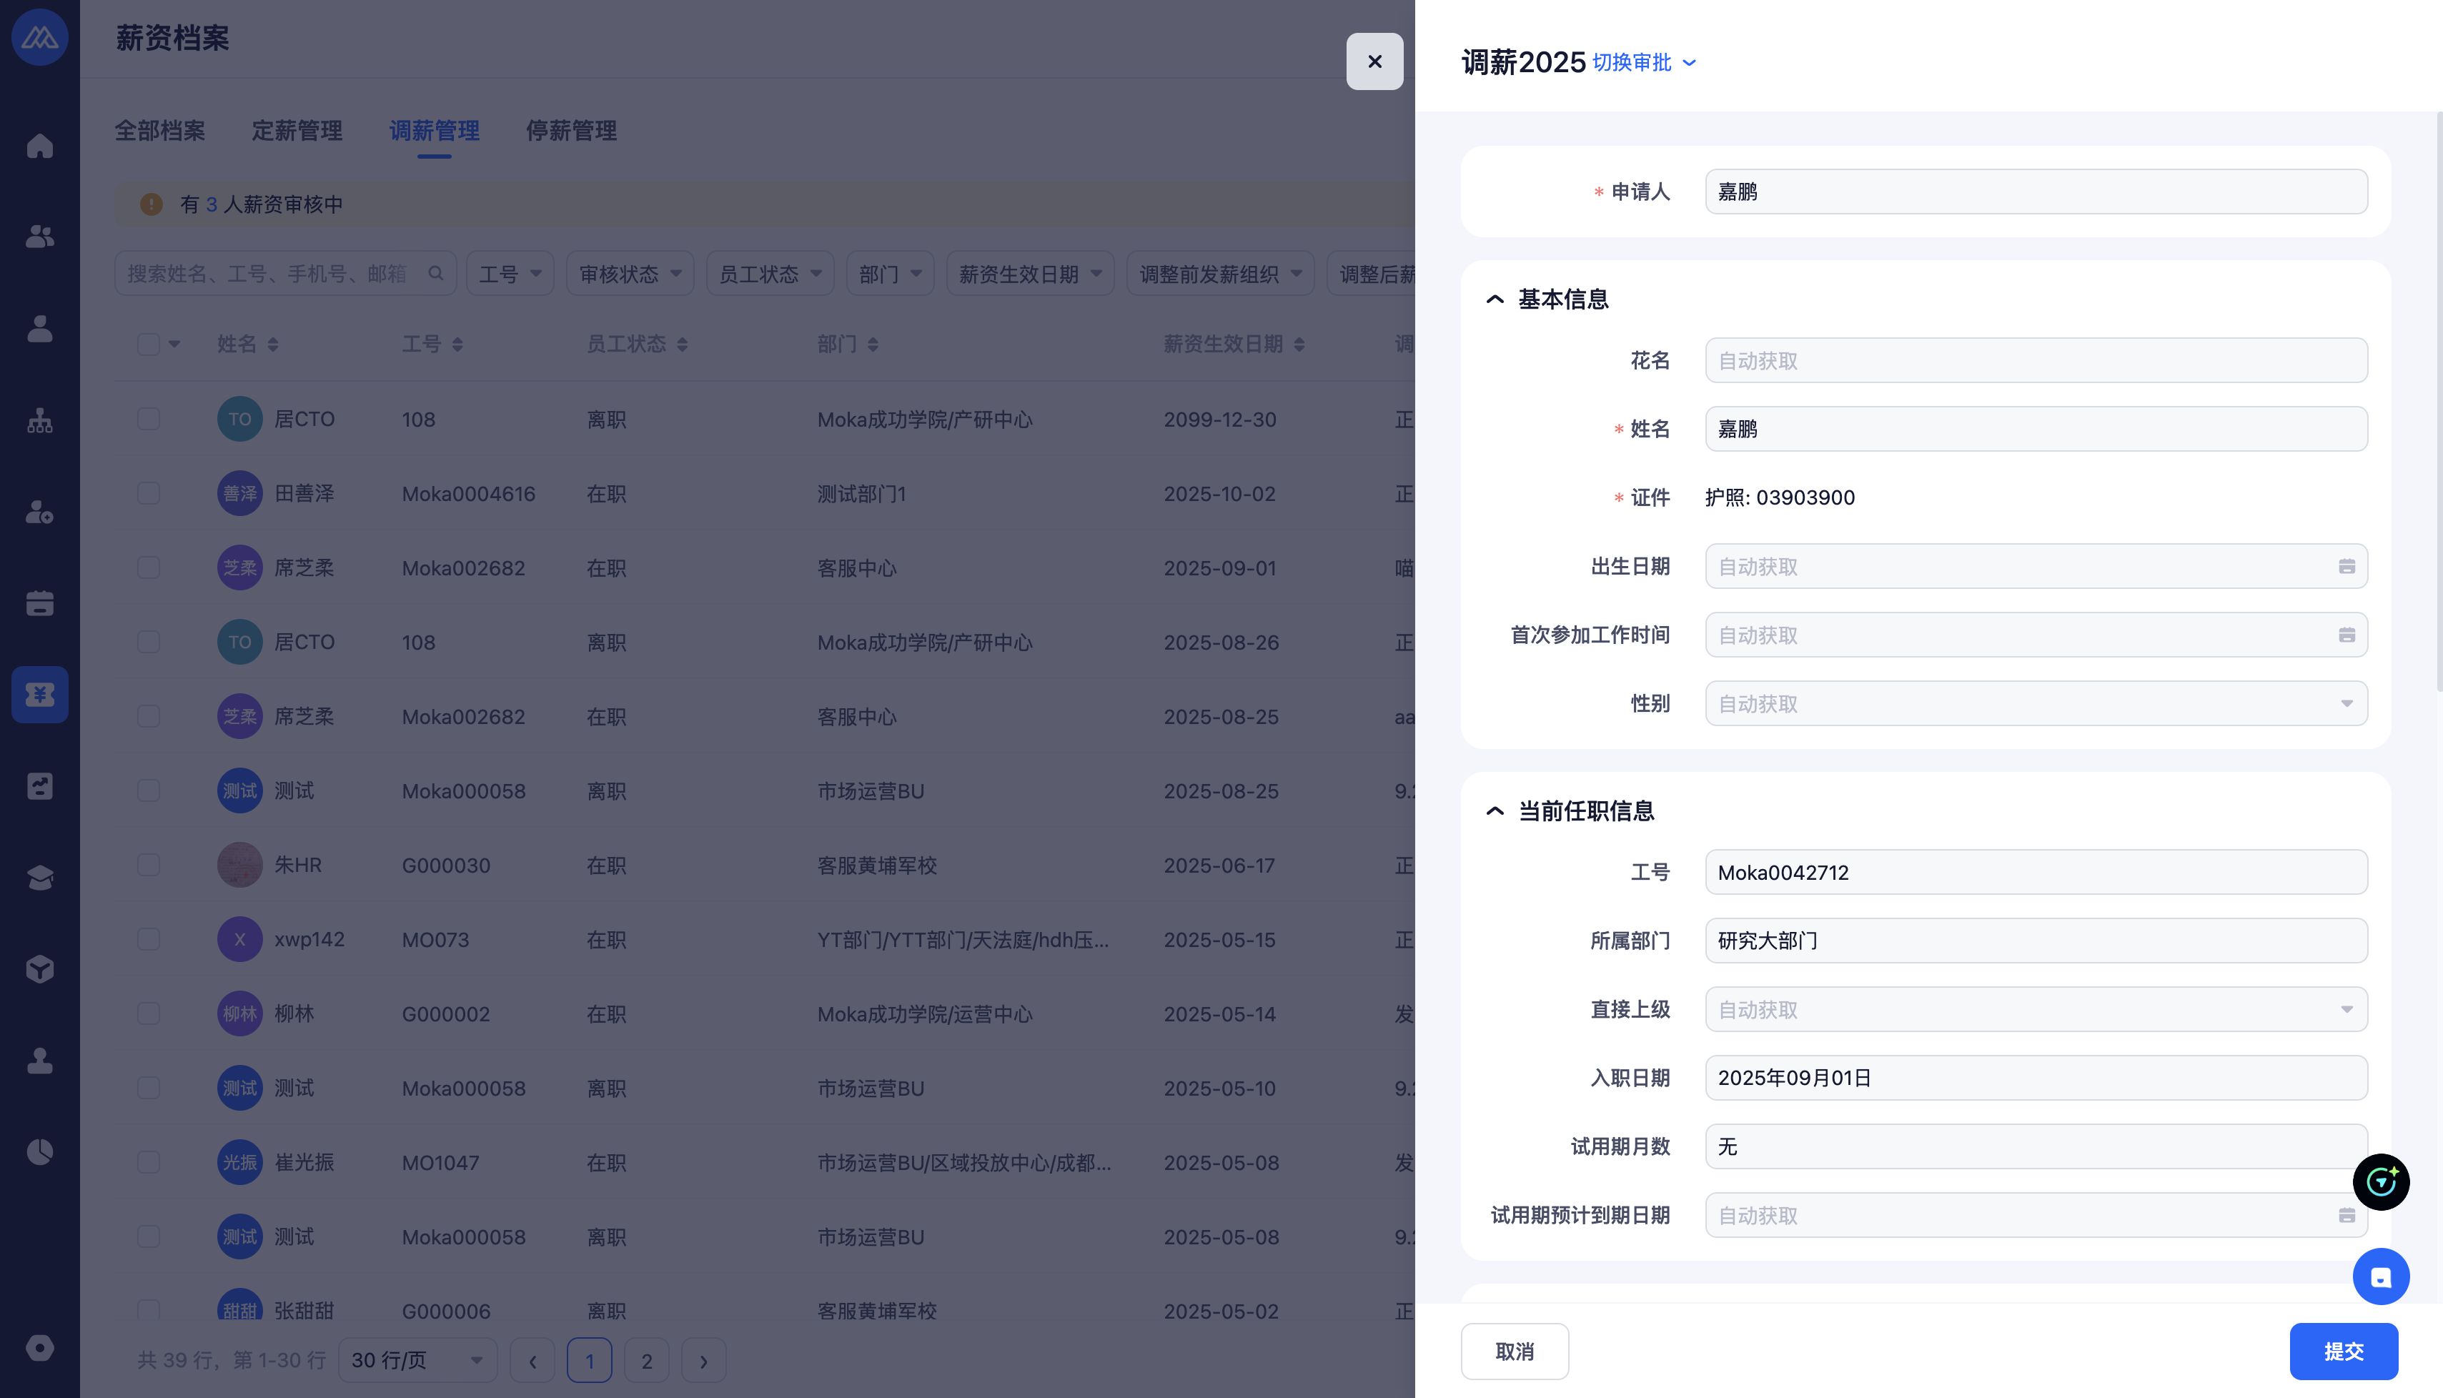Screen dimensions: 2443x1398
Task: Select the checkbox next to 朱HR
Action: (148, 865)
